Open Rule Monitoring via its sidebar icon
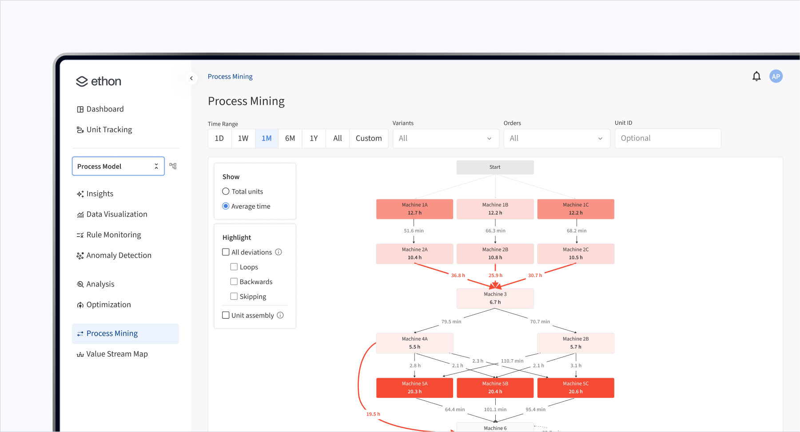Screen dimensions: 800x432 click(80, 234)
